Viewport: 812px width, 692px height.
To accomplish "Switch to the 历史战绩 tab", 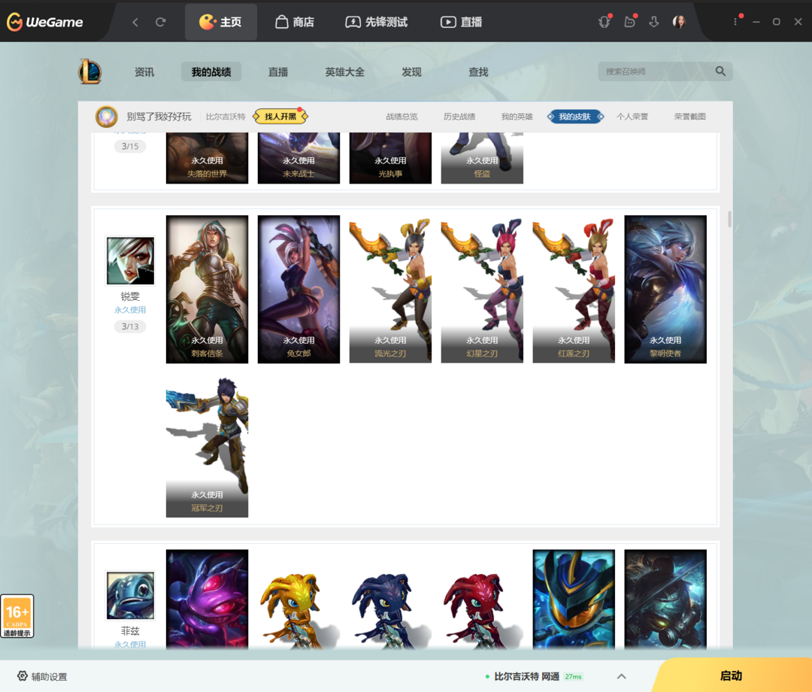I will [x=459, y=117].
